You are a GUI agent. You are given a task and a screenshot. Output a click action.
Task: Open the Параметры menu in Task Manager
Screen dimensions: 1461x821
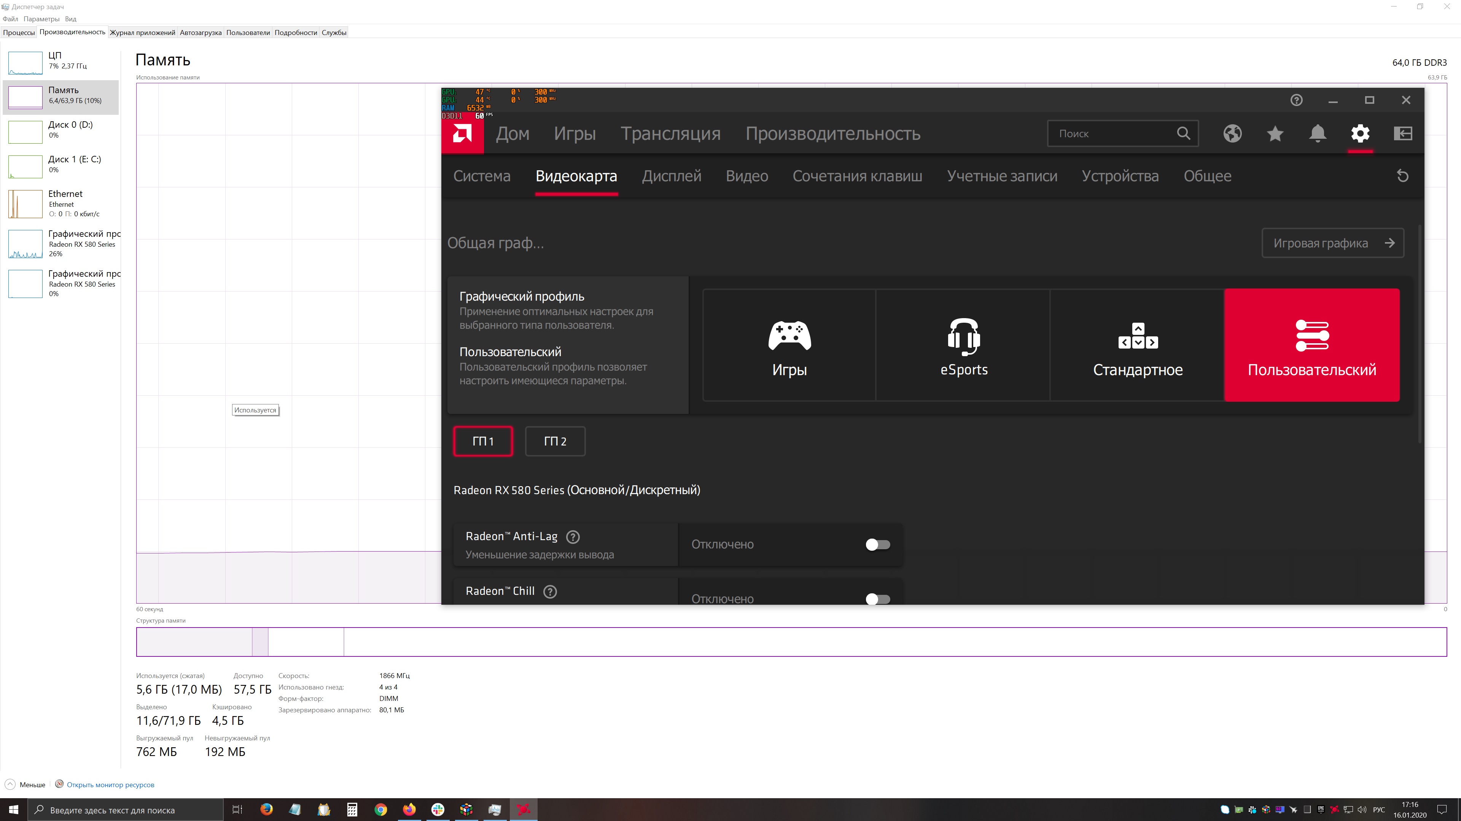pos(41,19)
